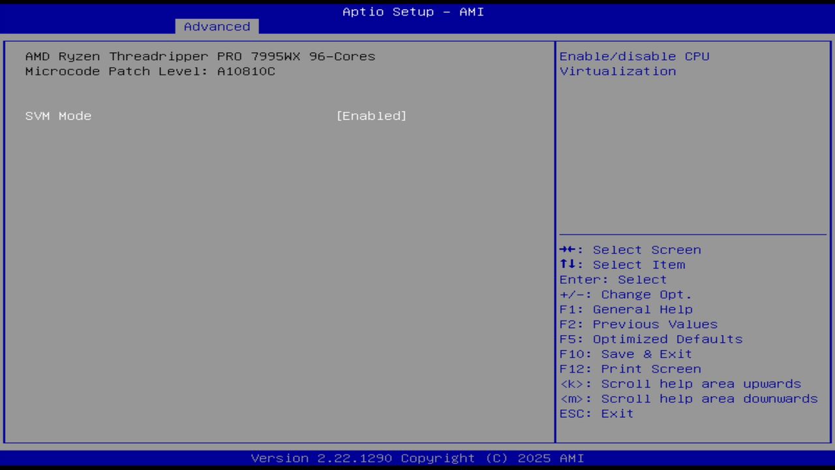Image resolution: width=835 pixels, height=470 pixels.
Task: Click the F5: Optimized Defaults hint
Action: tap(651, 339)
